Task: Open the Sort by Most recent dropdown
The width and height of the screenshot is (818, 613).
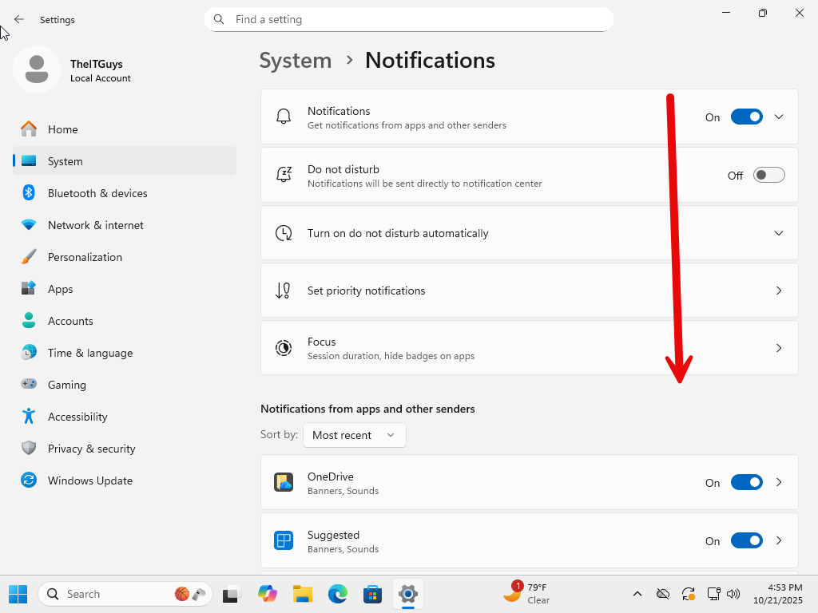Action: click(x=354, y=435)
